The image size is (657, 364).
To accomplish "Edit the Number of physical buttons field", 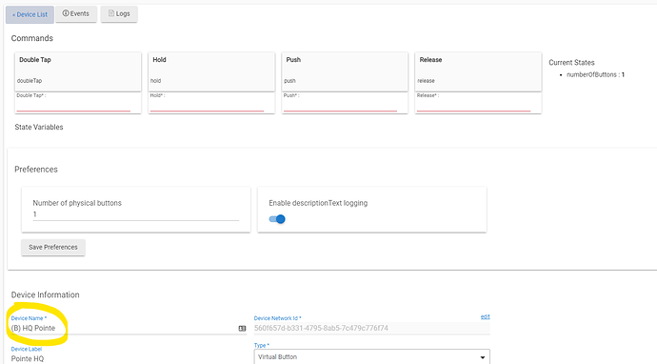I will coord(136,214).
